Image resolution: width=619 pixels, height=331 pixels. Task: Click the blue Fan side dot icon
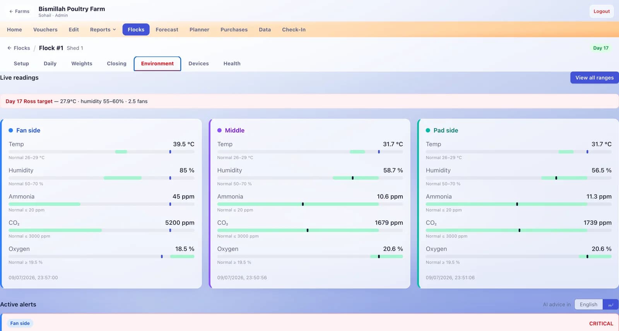tap(11, 131)
